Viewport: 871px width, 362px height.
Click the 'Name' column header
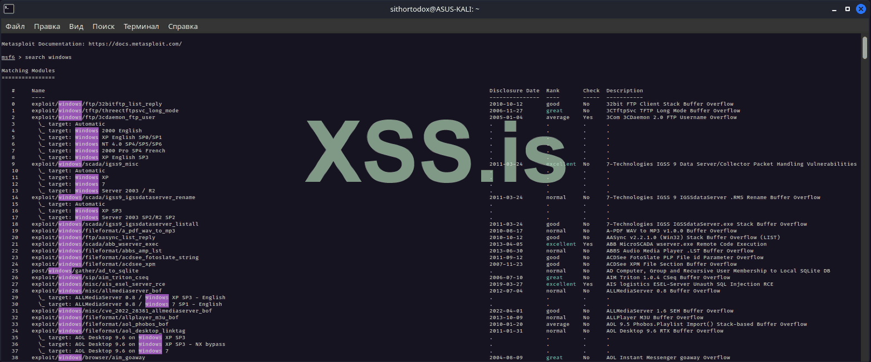38,91
